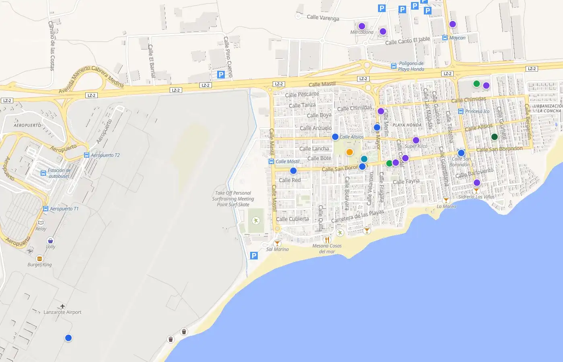Click the Calle Anzuelo street label
Image resolution: width=563 pixels, height=362 pixels.
(x=316, y=128)
